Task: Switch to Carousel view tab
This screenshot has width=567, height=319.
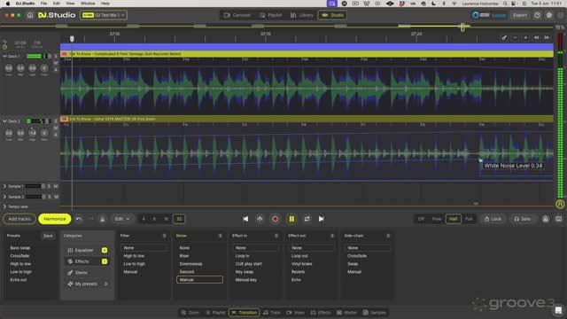Action: (x=237, y=15)
